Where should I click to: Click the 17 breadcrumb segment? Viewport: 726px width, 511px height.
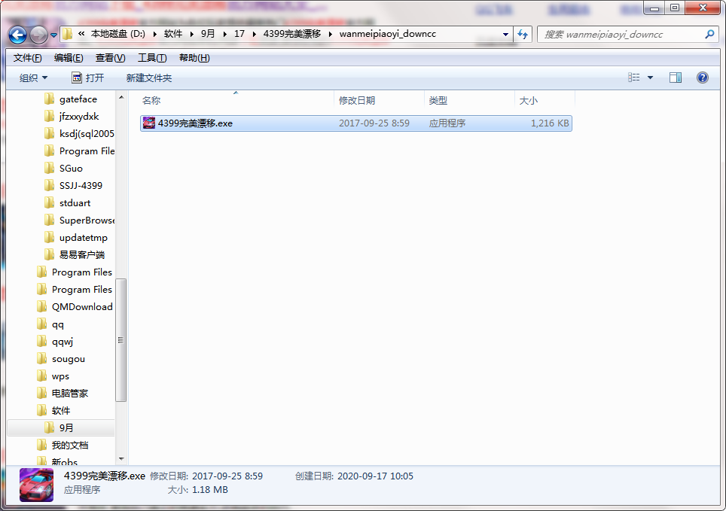(x=239, y=34)
